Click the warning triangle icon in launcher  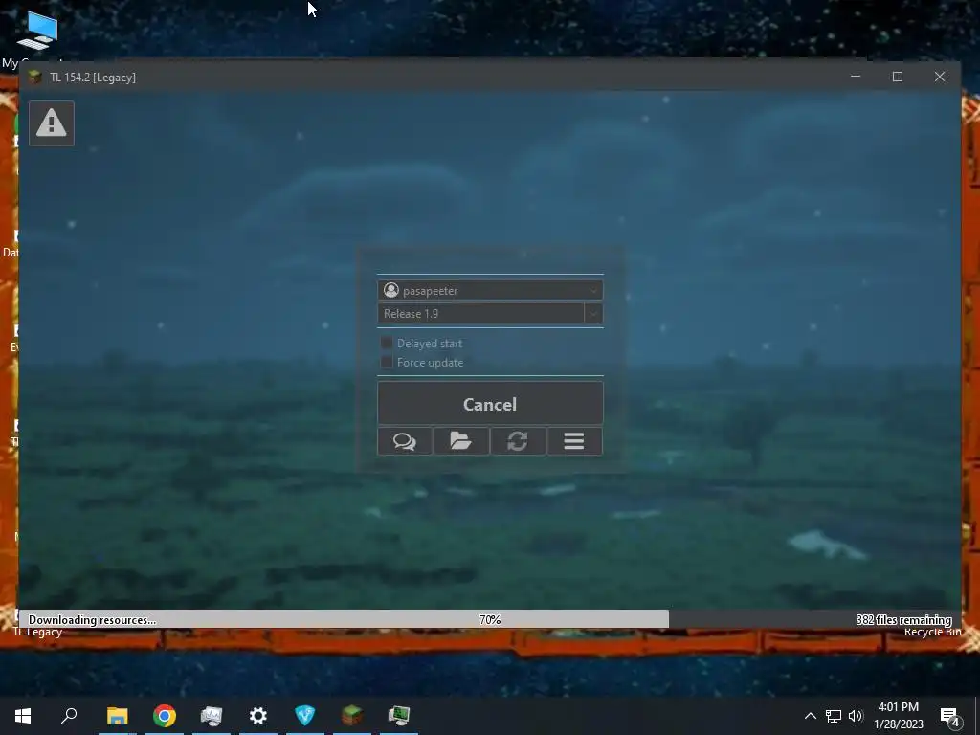click(x=52, y=123)
